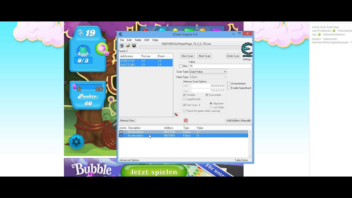This screenshot has width=352, height=198.
Task: Click the Undo Scan button
Action: pos(233,56)
